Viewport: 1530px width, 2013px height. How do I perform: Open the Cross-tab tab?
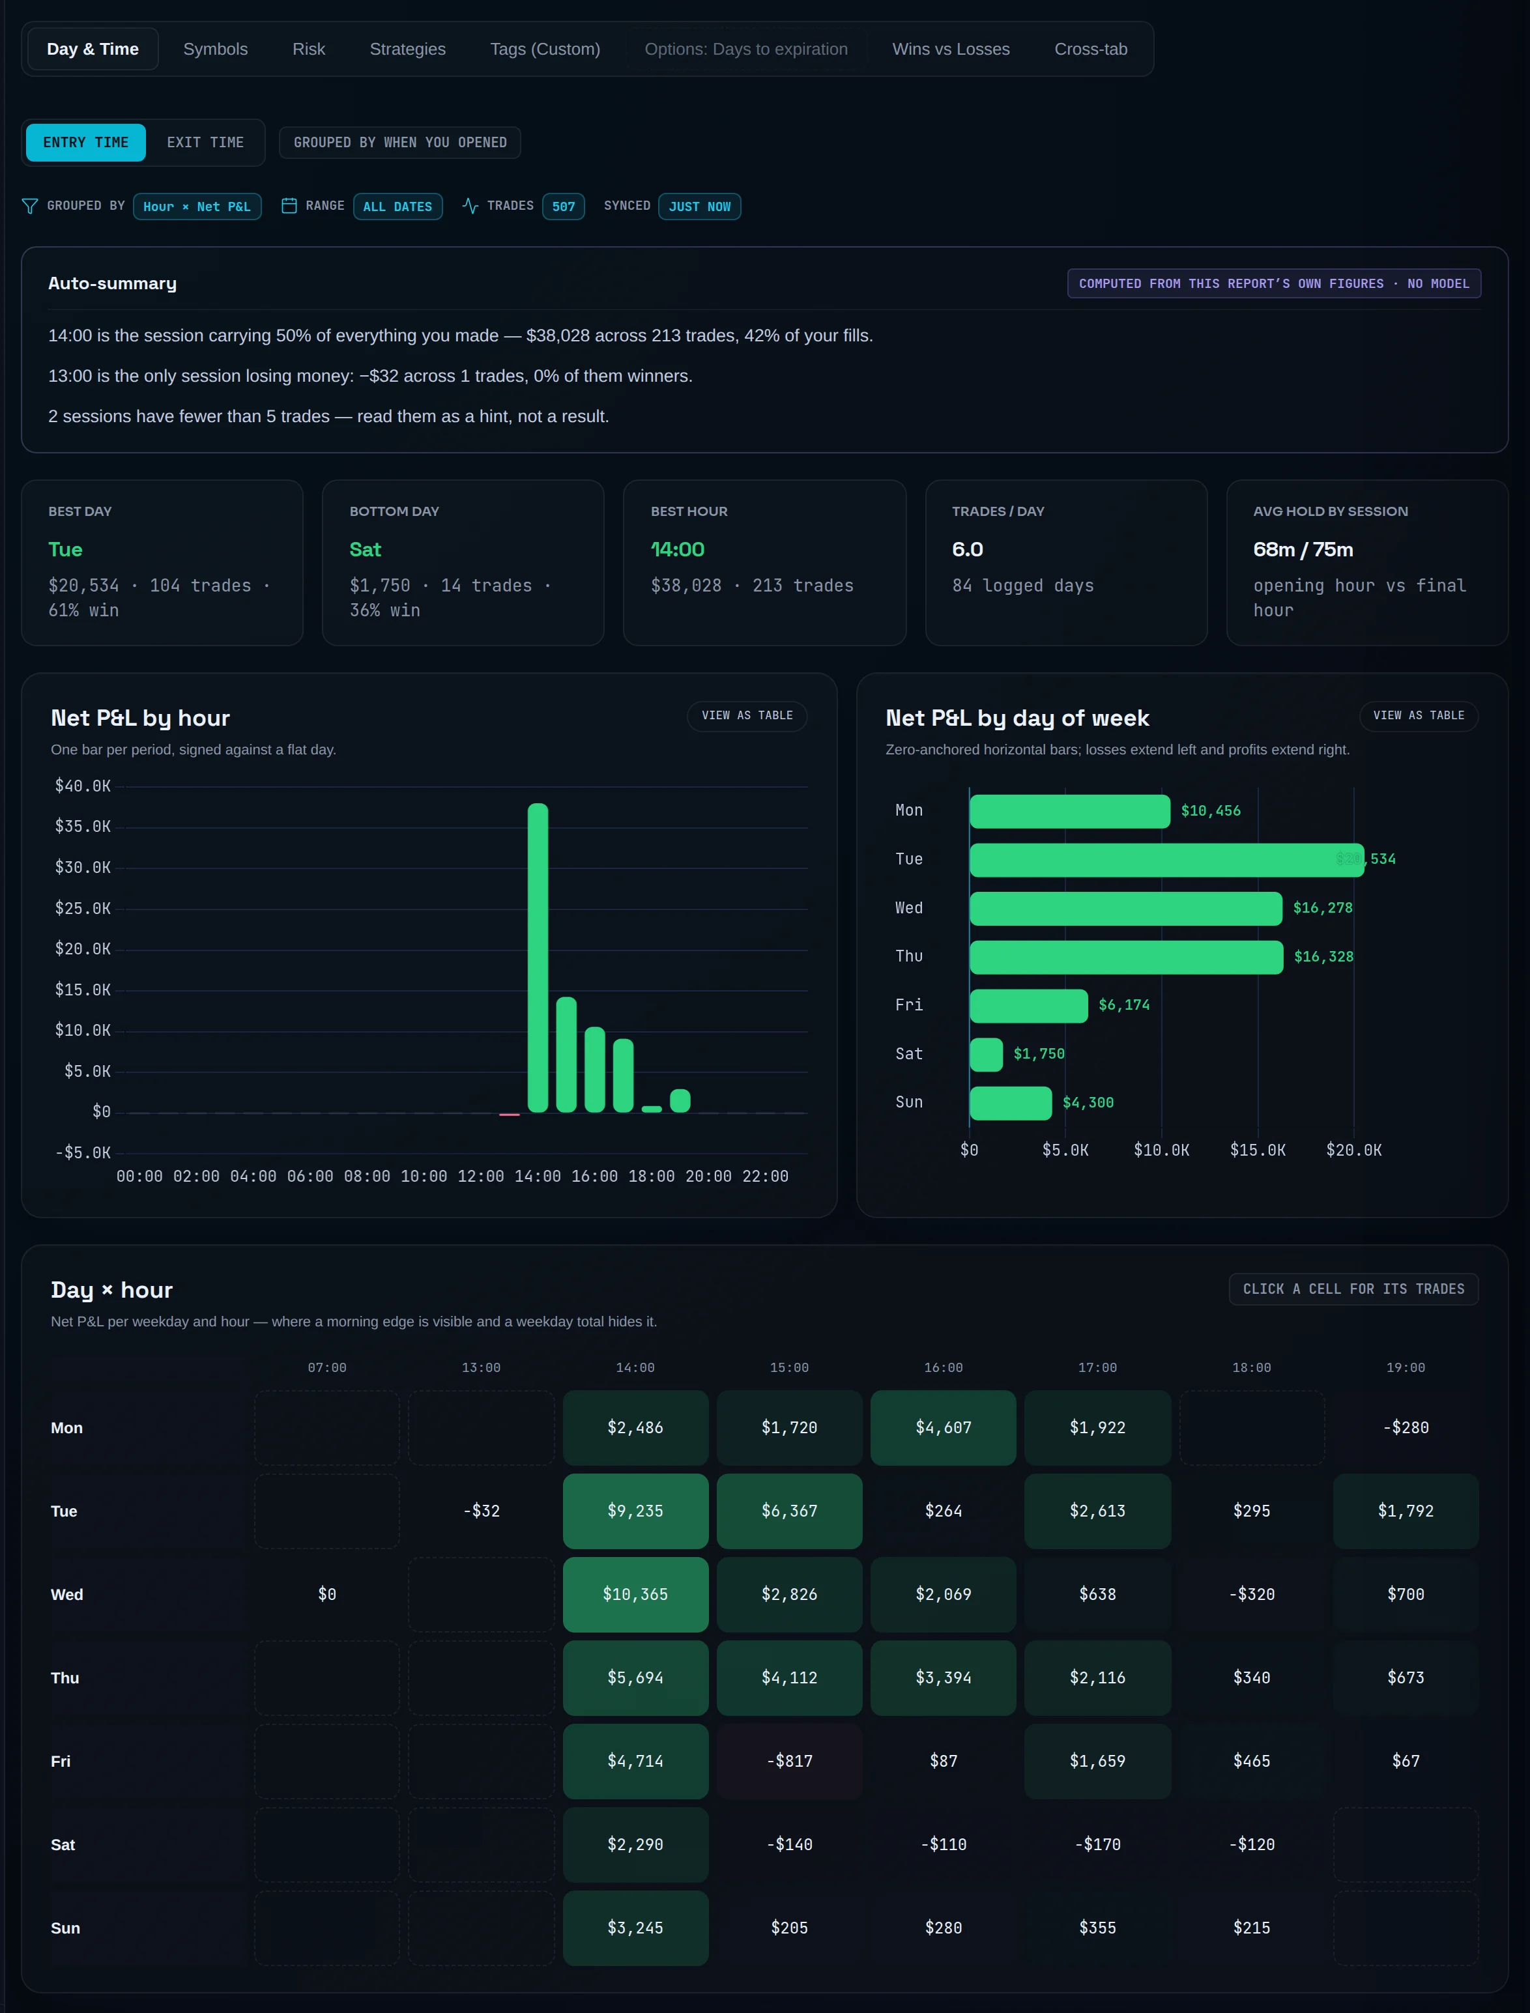1091,49
